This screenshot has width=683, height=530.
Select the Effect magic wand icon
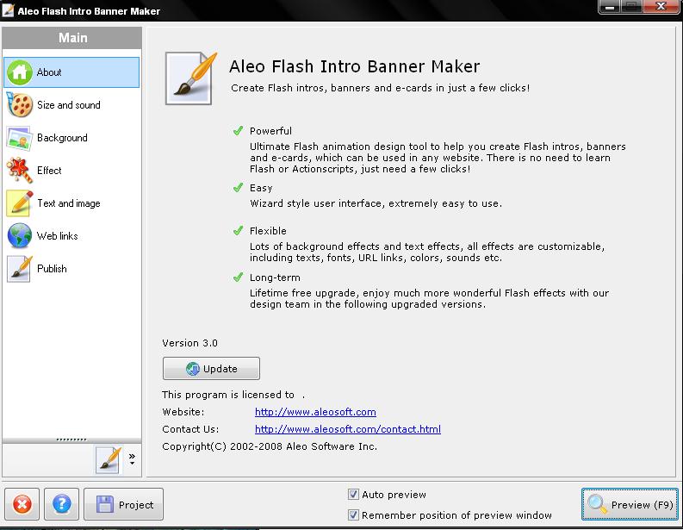tap(20, 171)
